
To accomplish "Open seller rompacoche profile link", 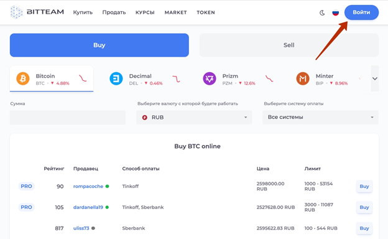I will (x=88, y=186).
